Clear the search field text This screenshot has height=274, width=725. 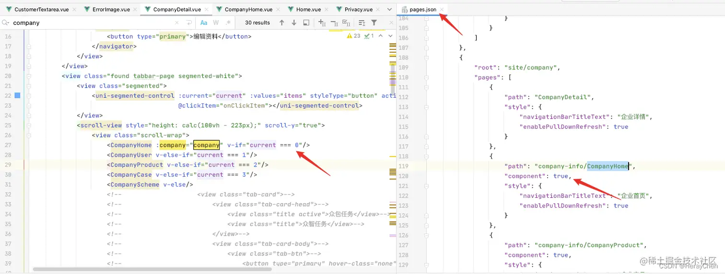pos(177,23)
